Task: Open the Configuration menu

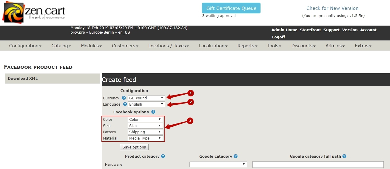Action: click(25, 46)
